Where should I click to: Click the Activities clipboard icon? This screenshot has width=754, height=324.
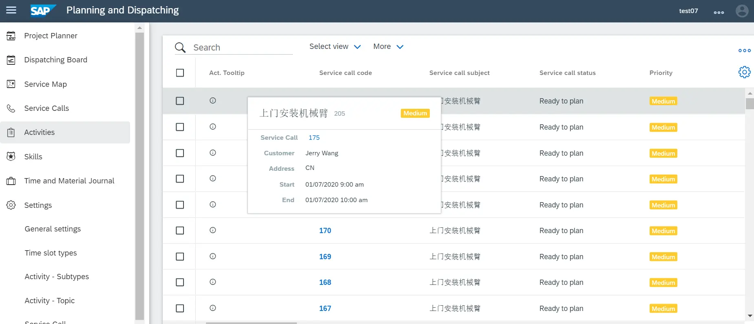11,132
